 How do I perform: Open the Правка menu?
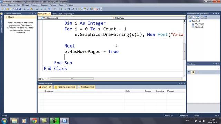[x=11, y=5]
